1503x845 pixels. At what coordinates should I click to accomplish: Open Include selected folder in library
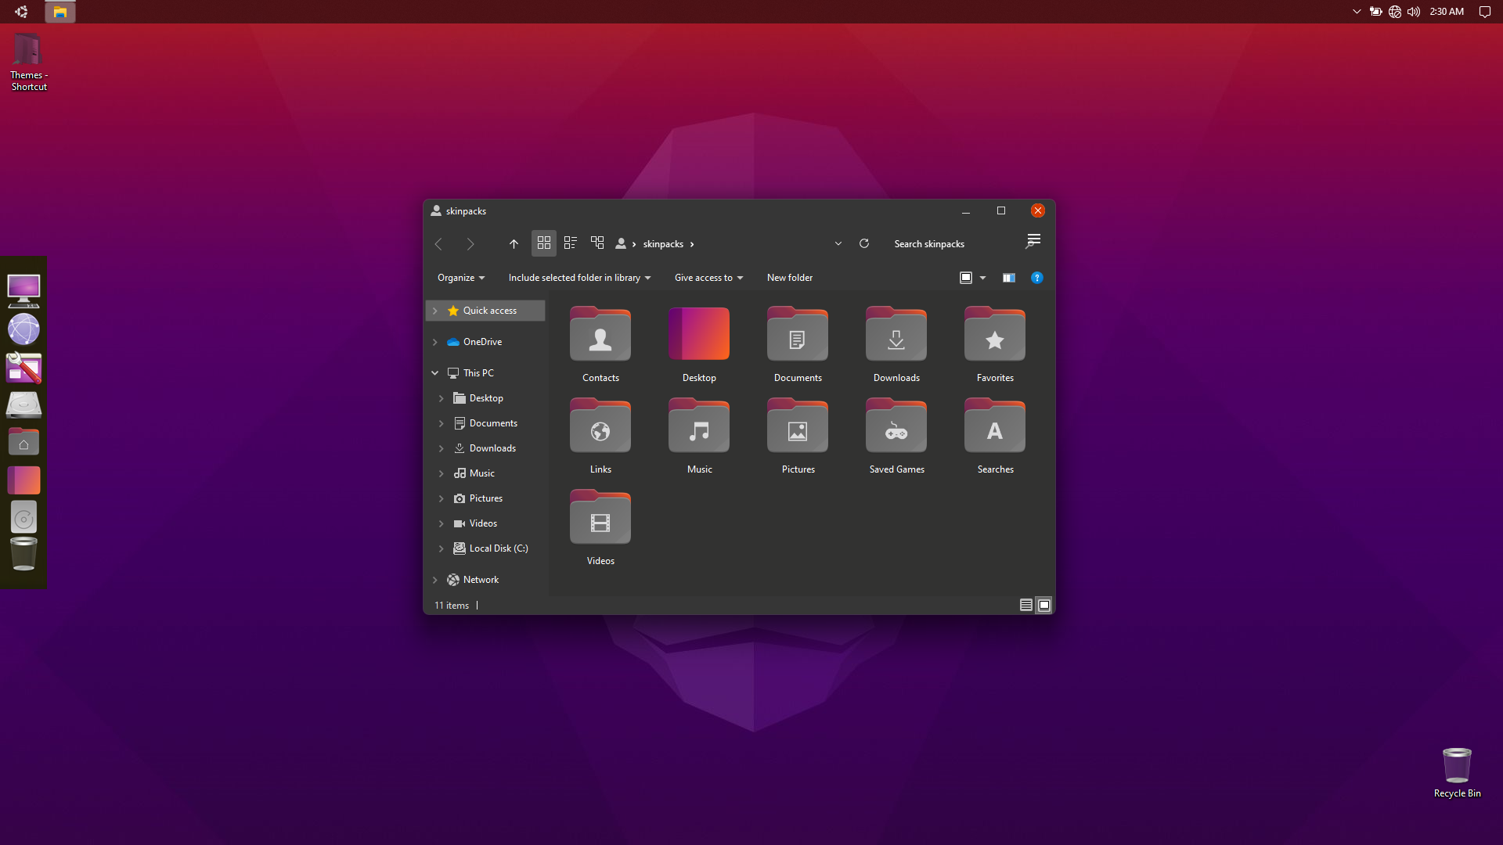[x=579, y=278]
